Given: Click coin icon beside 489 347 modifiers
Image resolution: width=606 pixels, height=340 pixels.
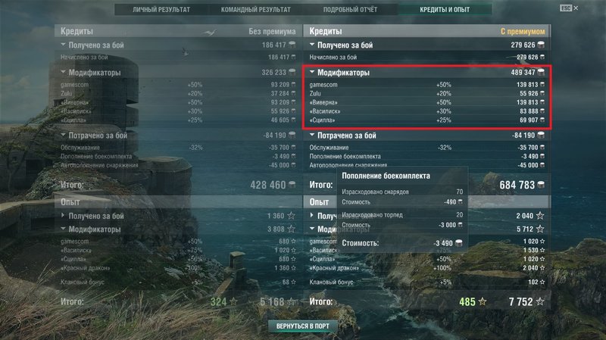Looking at the screenshot, I should 541,72.
